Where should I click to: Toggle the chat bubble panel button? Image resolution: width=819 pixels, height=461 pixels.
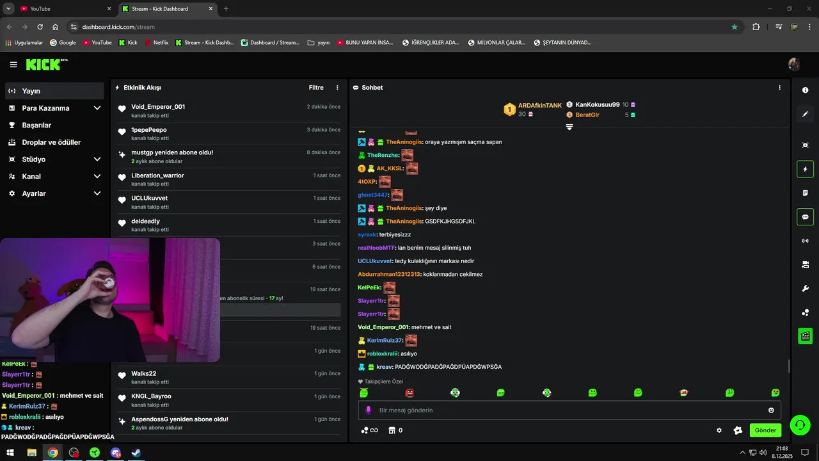tap(805, 217)
